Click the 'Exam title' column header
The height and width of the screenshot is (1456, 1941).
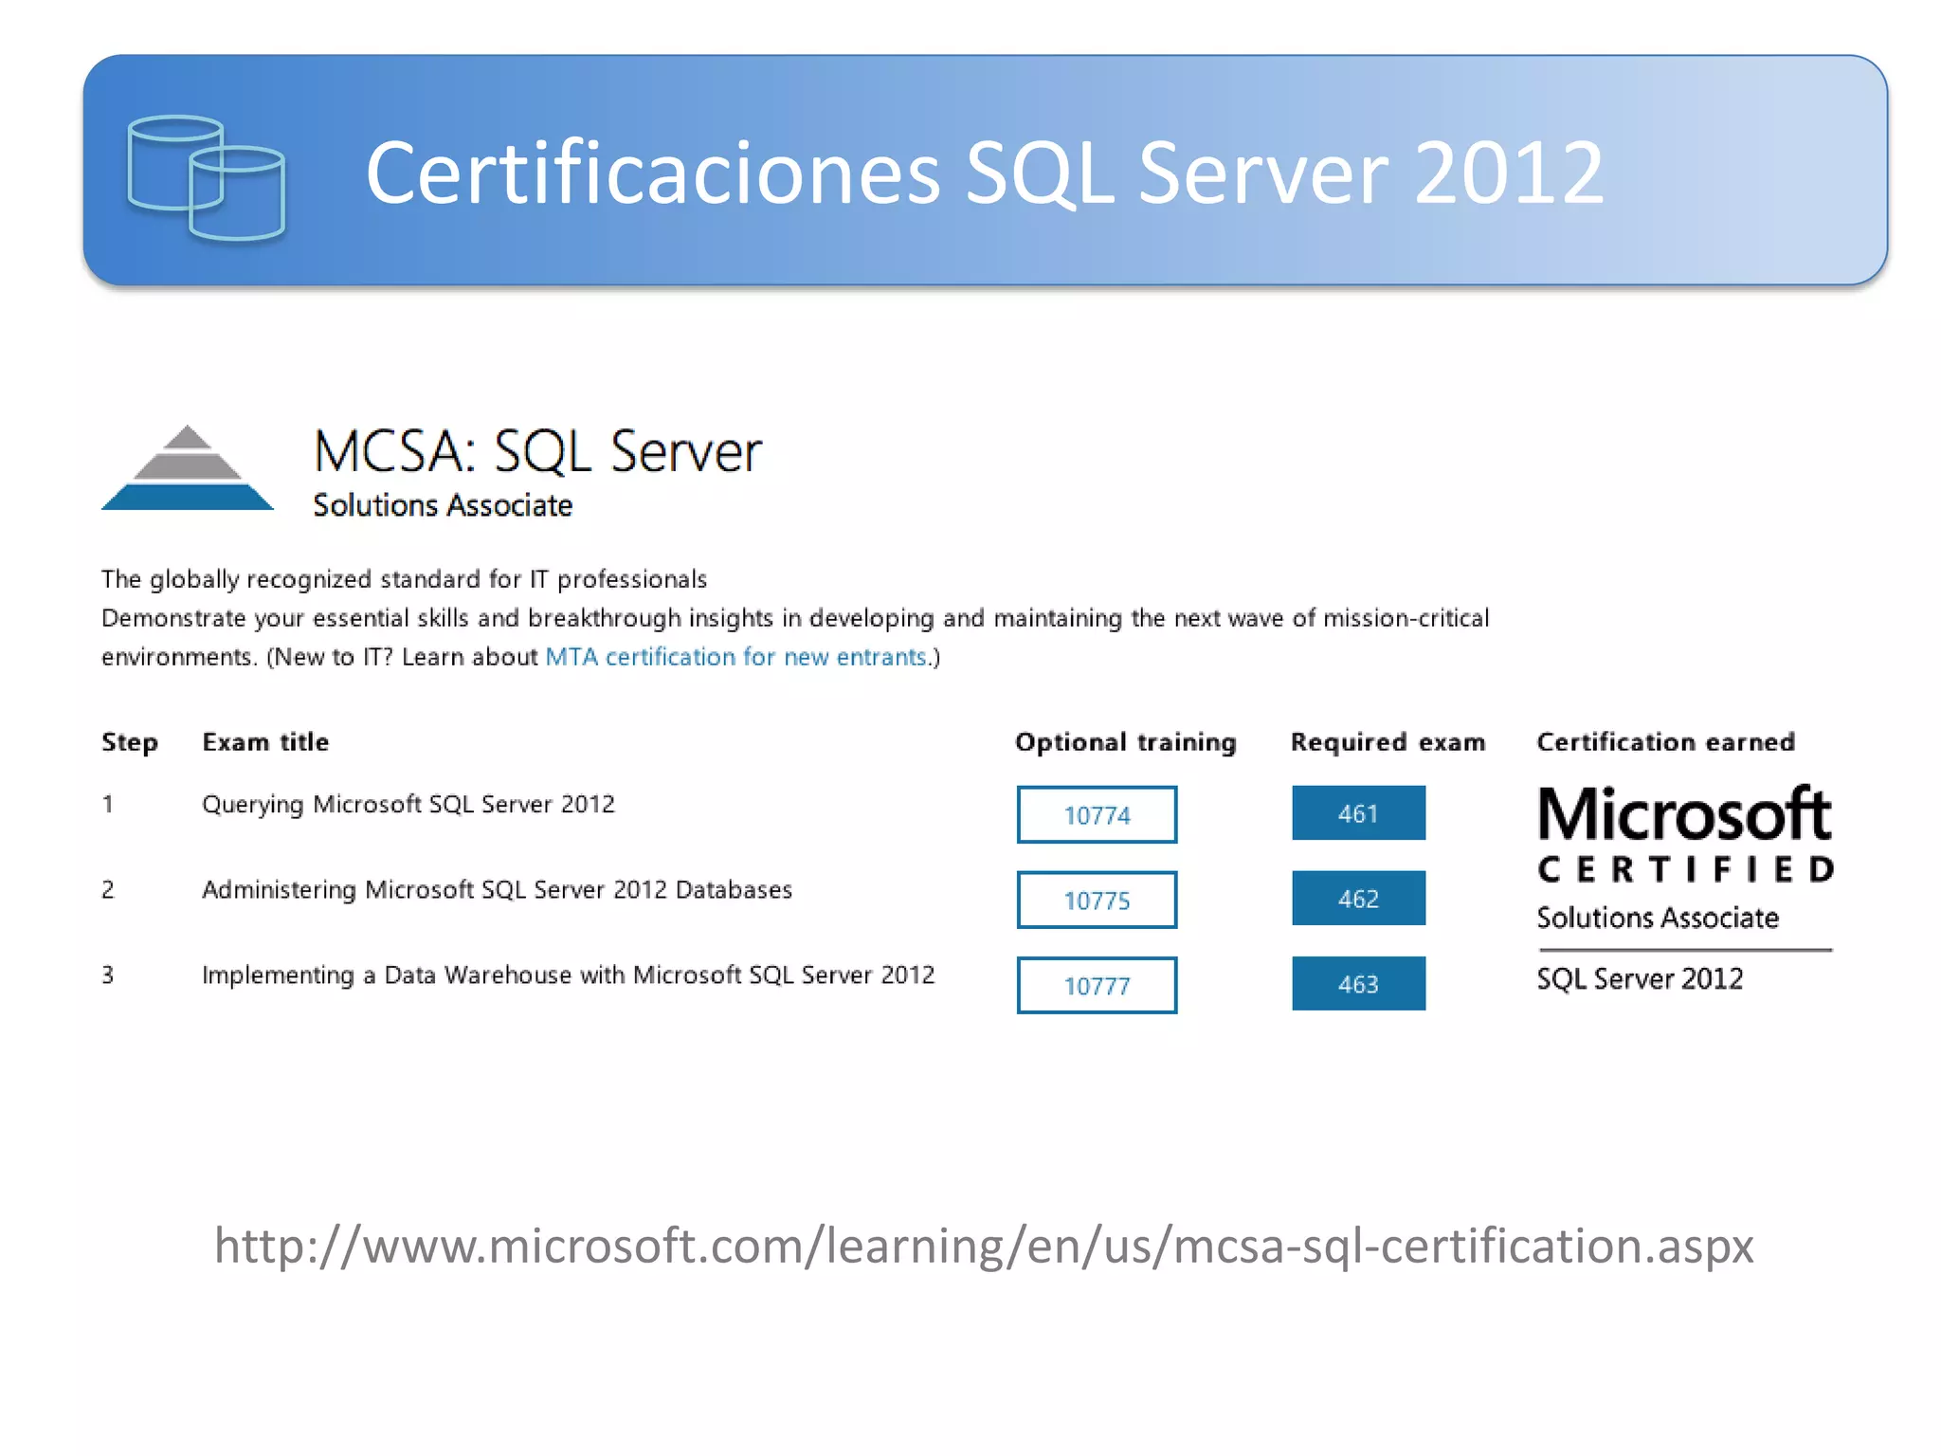[x=265, y=742]
